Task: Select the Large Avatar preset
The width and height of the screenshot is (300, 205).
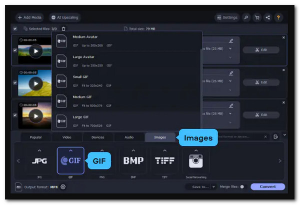Action: coord(126,61)
